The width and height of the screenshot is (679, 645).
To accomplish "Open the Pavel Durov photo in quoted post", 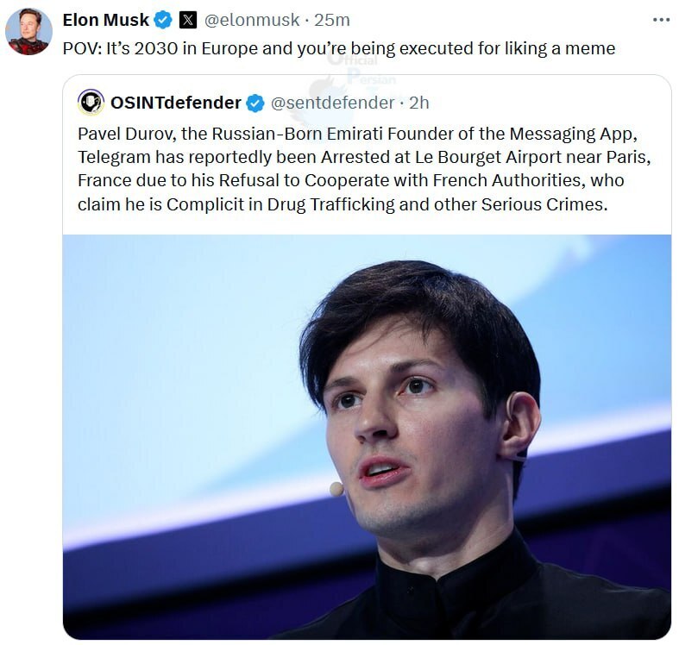I will pyautogui.click(x=367, y=435).
